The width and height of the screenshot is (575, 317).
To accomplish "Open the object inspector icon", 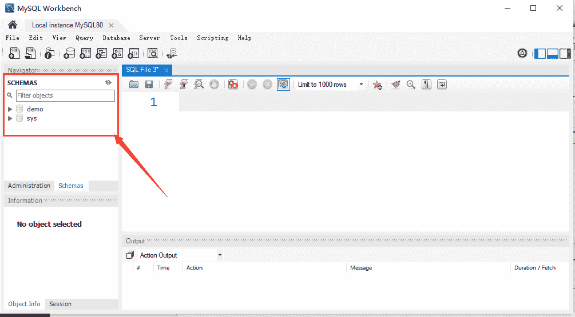I will [x=49, y=54].
